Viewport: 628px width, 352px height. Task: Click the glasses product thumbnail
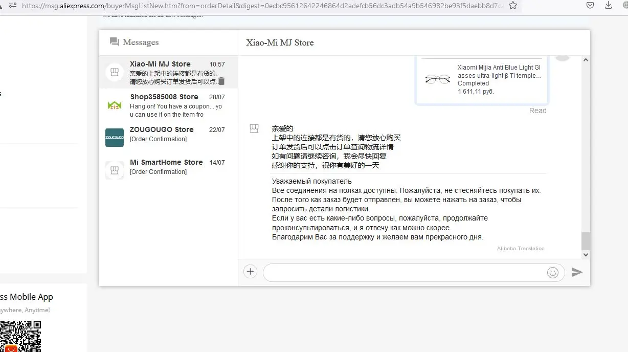coord(437,79)
